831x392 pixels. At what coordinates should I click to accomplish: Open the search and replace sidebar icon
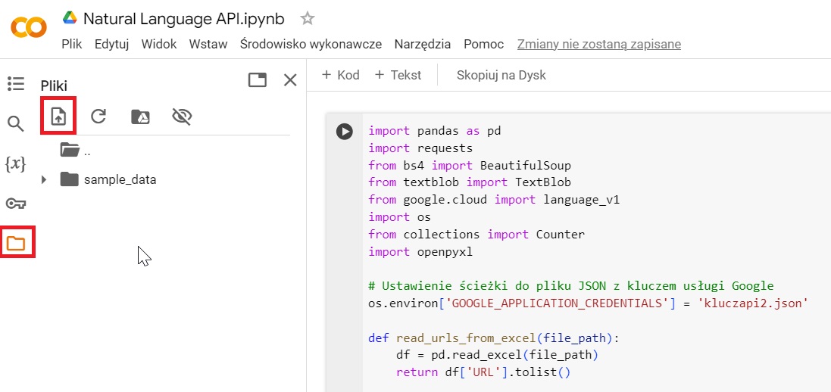pos(16,124)
